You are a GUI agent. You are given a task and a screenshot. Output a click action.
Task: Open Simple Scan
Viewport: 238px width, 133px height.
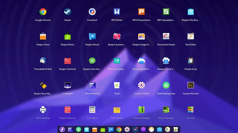[191, 61]
